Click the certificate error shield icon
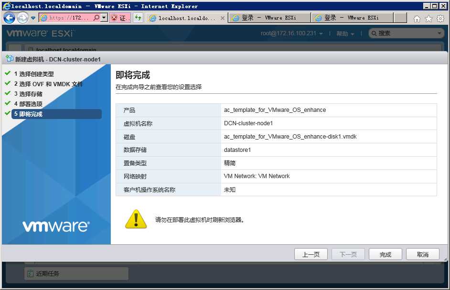 tap(114, 18)
